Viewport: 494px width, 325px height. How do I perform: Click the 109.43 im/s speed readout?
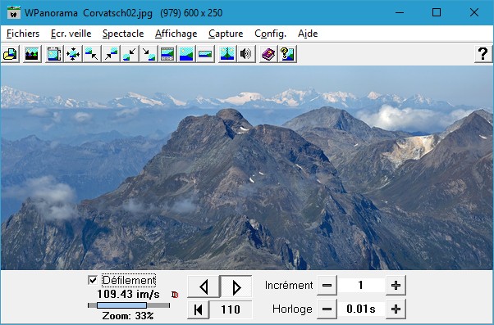(129, 295)
